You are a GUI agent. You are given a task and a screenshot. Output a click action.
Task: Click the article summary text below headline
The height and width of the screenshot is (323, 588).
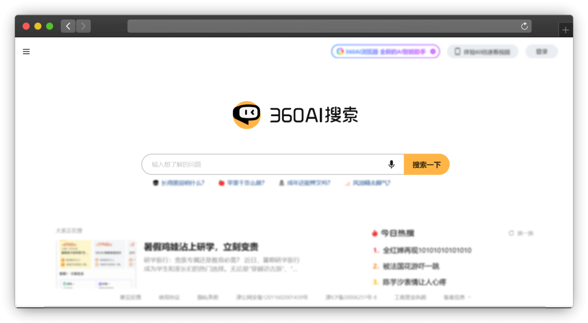(x=222, y=264)
